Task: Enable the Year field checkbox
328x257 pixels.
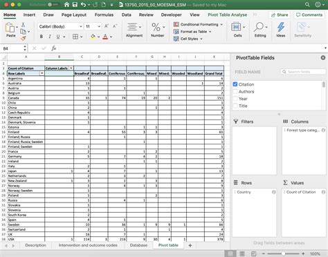Action: 235,99
